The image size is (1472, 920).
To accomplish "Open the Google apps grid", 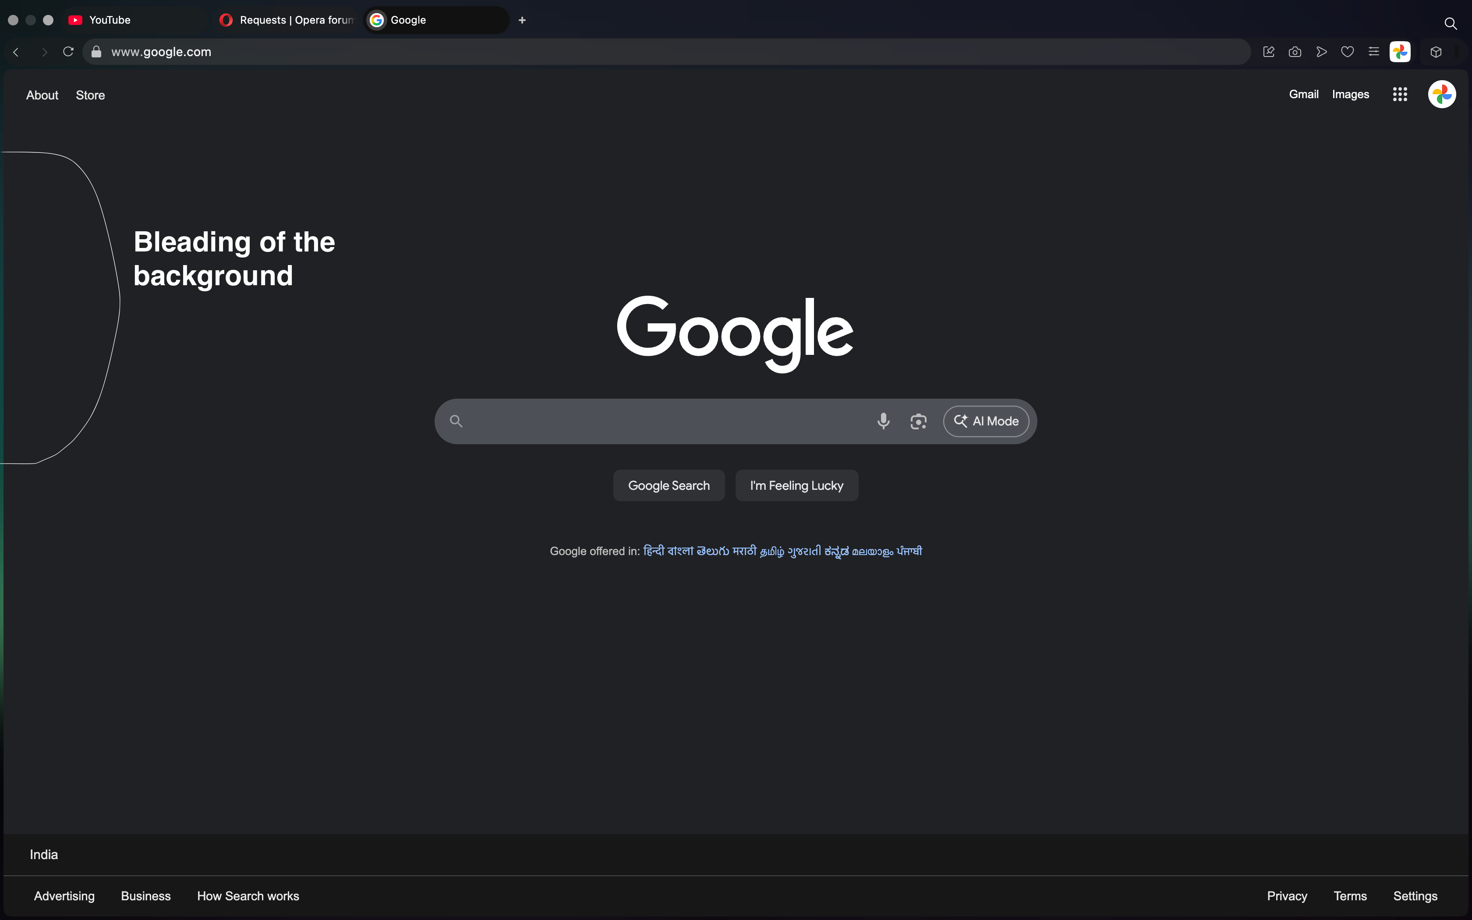I will pyautogui.click(x=1400, y=94).
